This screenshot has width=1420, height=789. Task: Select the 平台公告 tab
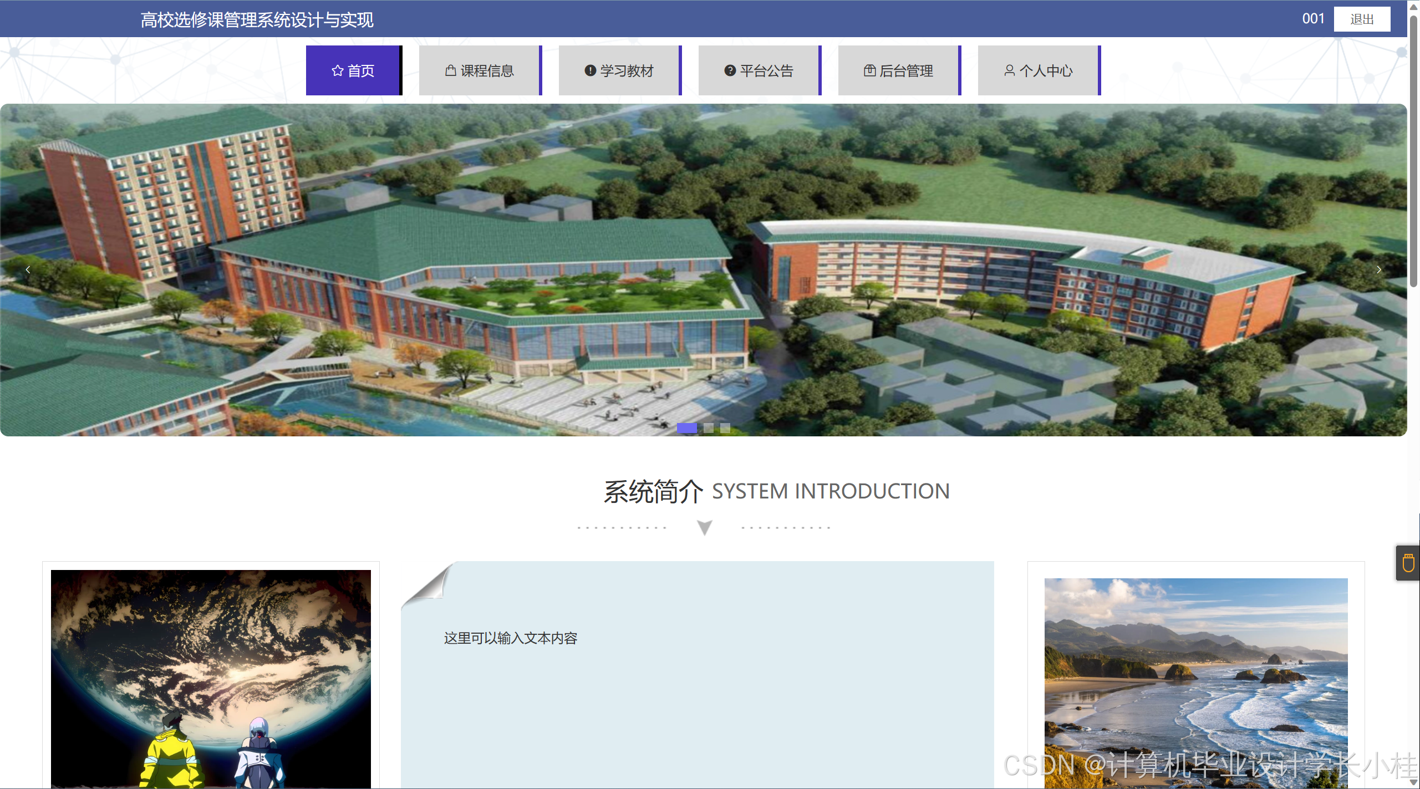760,70
